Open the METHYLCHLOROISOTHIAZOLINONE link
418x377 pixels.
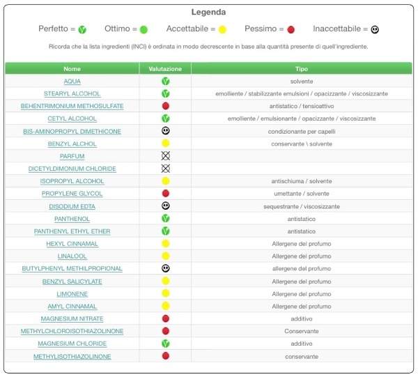(x=72, y=332)
